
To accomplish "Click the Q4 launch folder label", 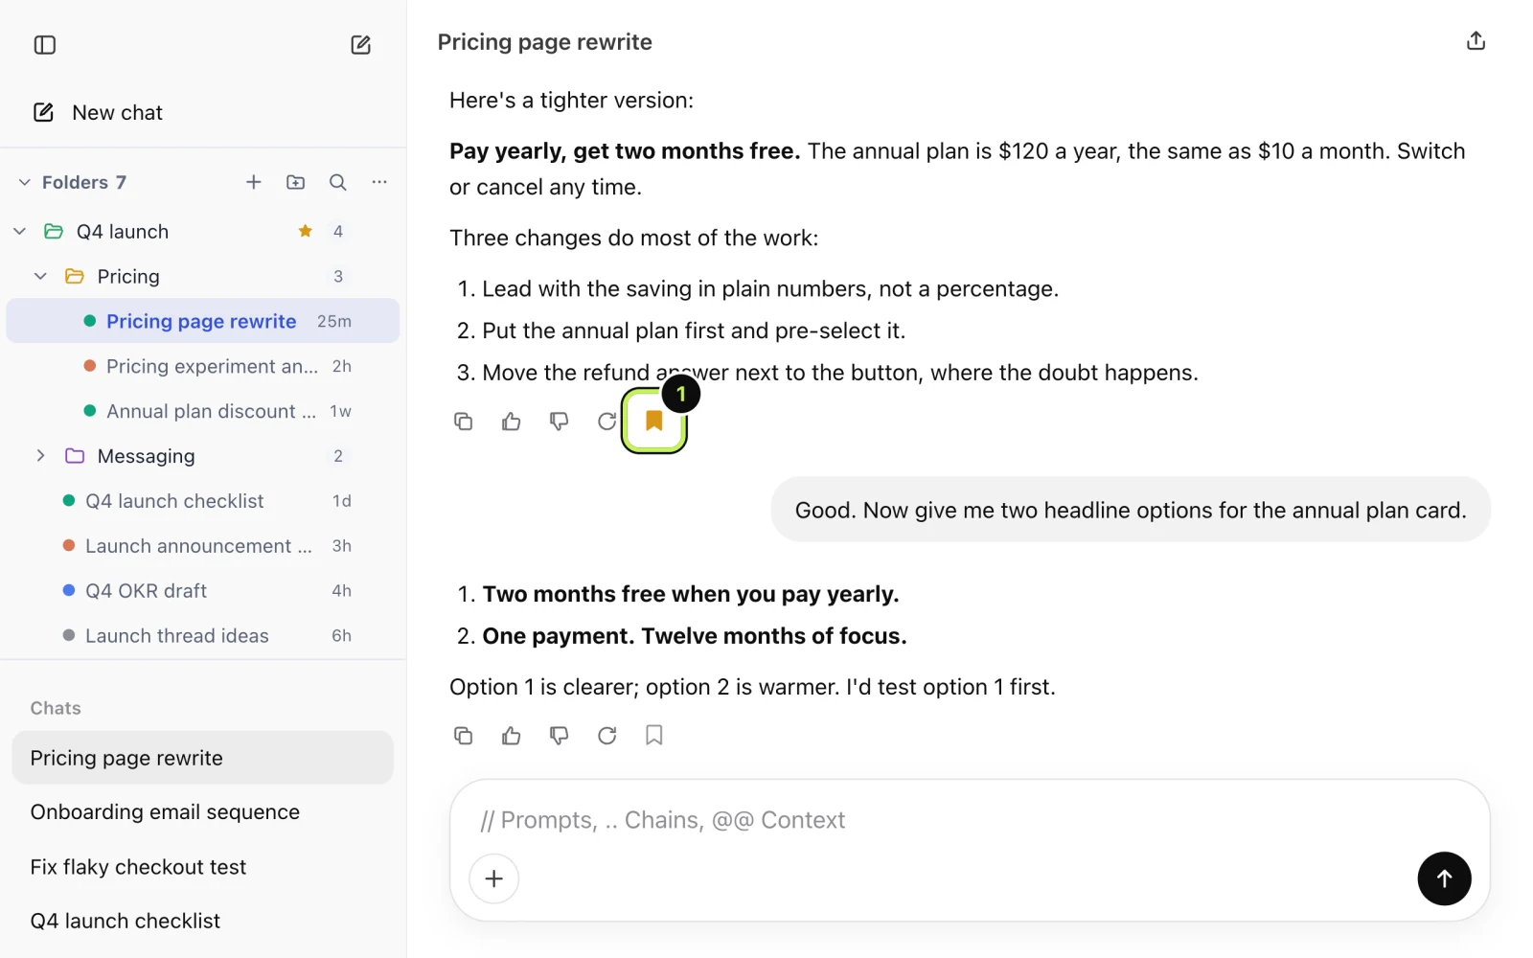I will click(123, 232).
